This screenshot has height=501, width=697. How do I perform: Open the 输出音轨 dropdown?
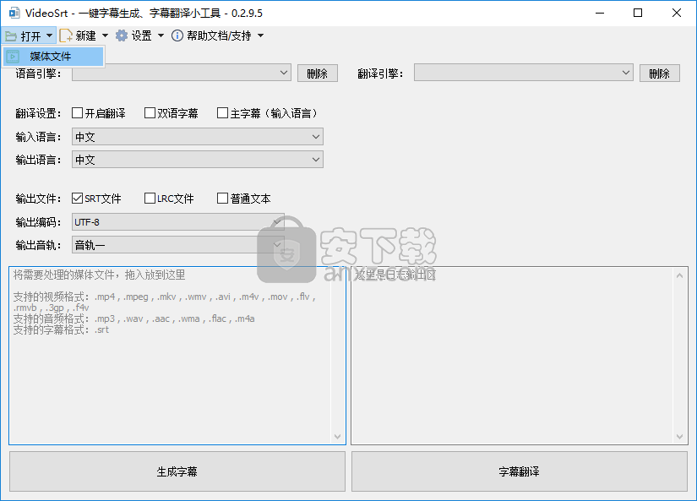click(177, 245)
